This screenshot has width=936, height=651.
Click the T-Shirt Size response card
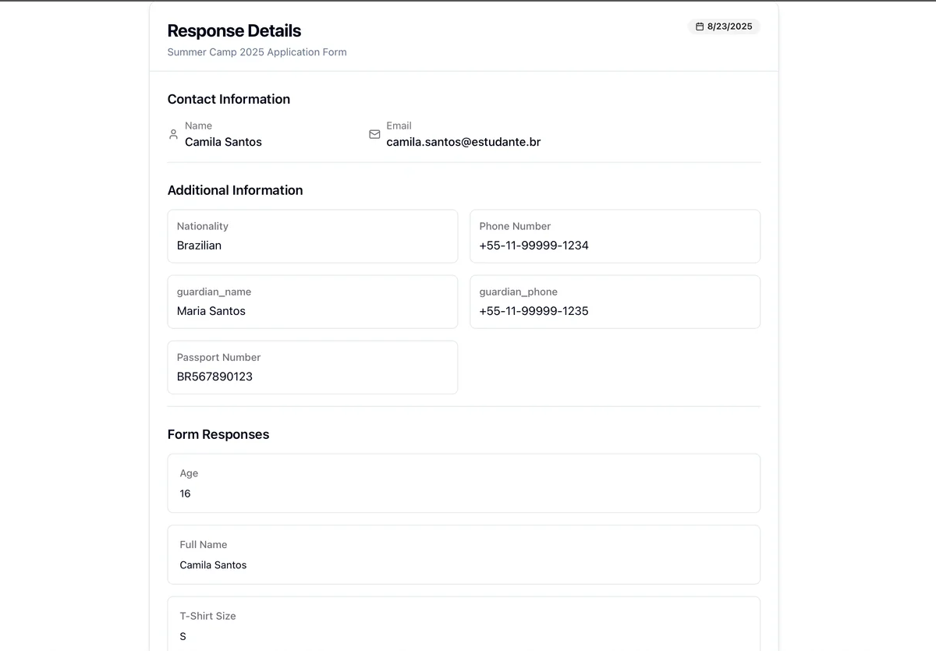(463, 624)
